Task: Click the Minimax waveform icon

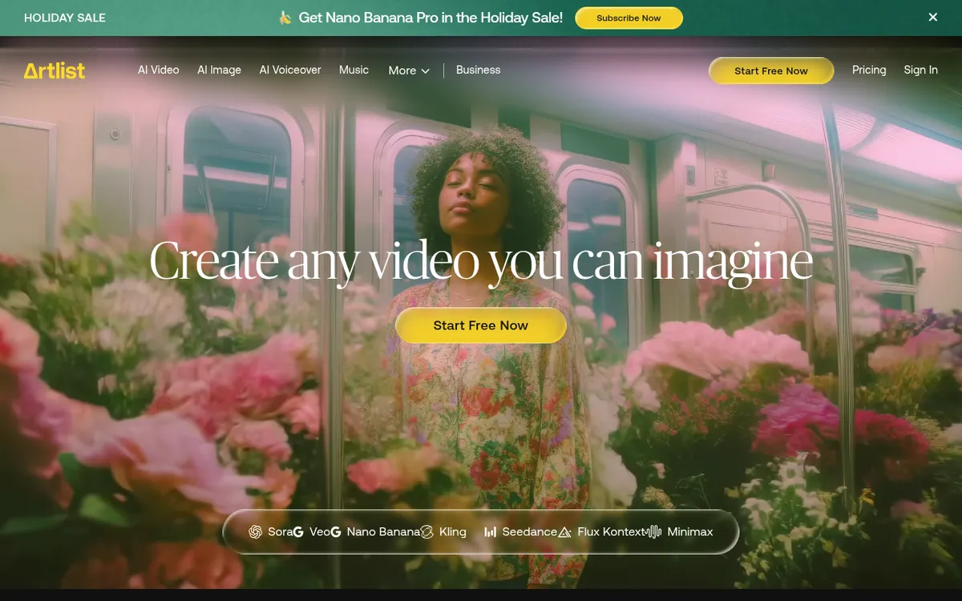Action: 654,532
